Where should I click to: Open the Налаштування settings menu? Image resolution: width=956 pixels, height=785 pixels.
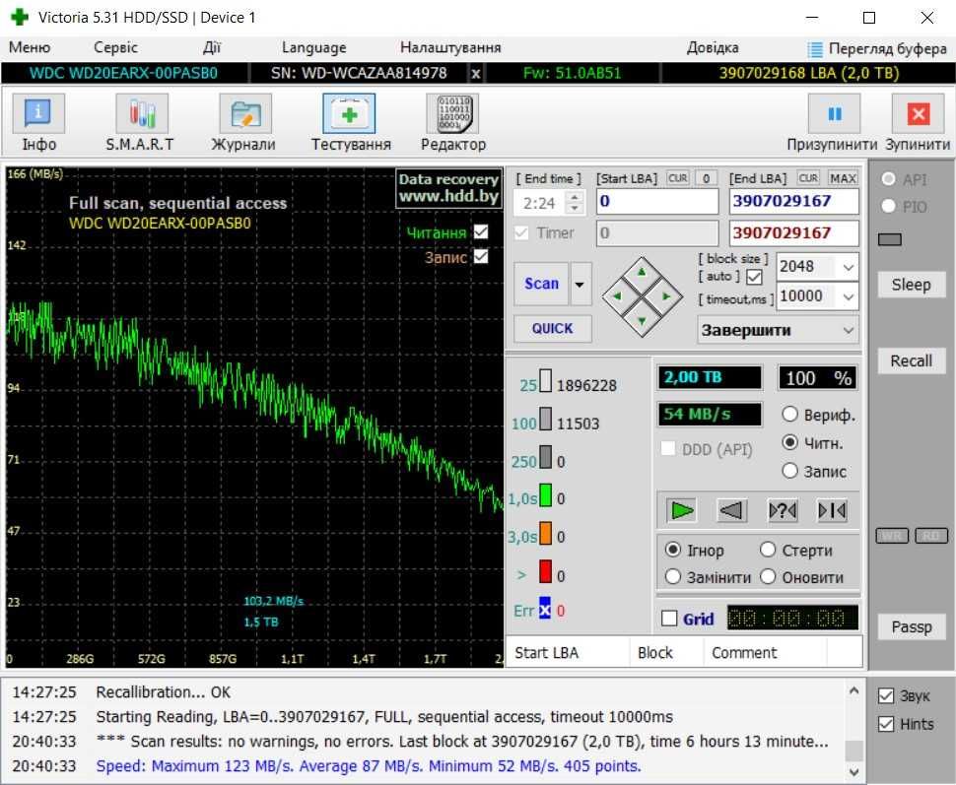pyautogui.click(x=450, y=47)
